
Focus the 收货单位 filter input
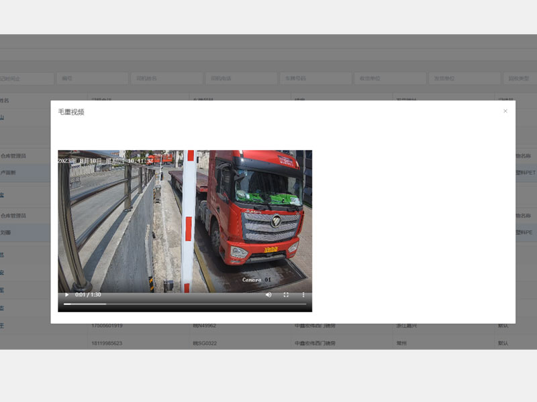click(390, 78)
